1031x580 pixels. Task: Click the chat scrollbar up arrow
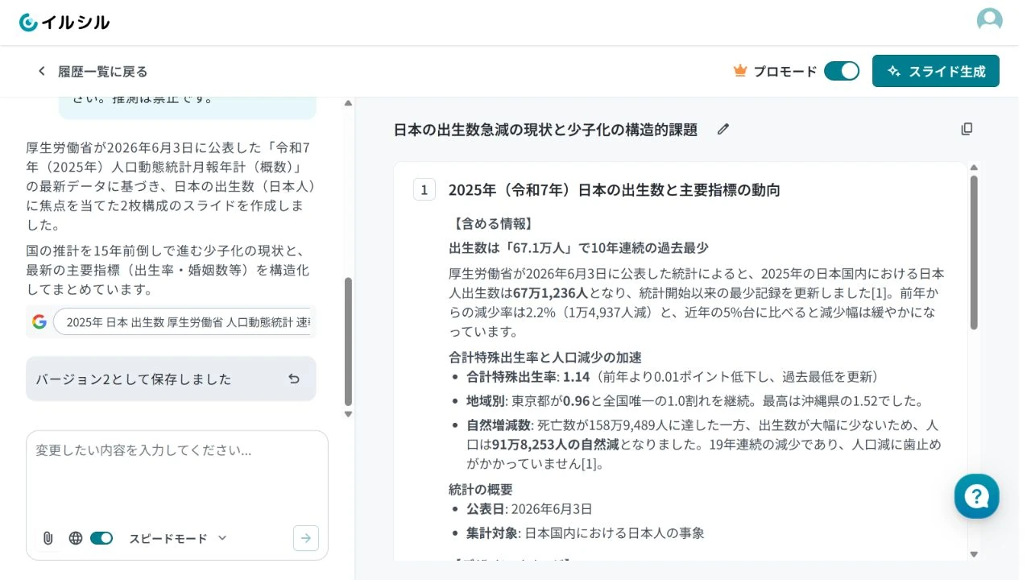(x=348, y=103)
